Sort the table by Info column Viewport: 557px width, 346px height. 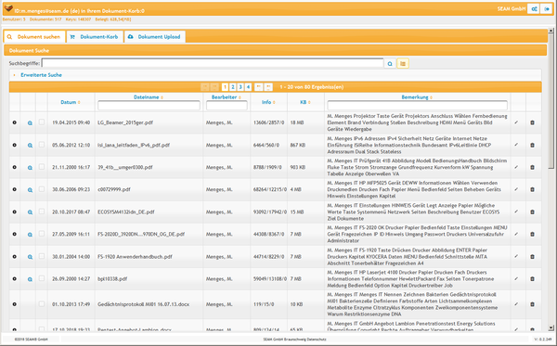coord(268,102)
